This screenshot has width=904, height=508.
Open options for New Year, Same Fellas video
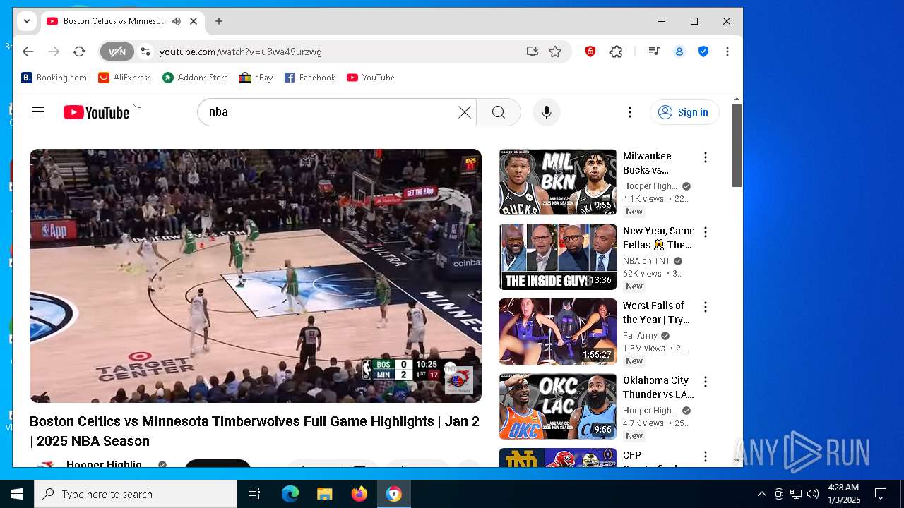click(x=705, y=232)
